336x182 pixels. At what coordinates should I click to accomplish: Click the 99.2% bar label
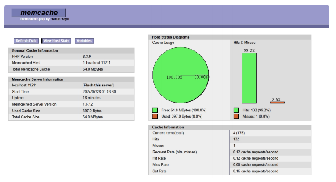249,51
